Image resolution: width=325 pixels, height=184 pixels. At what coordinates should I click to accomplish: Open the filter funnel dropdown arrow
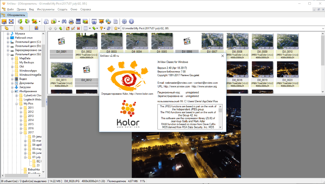(x=105, y=29)
